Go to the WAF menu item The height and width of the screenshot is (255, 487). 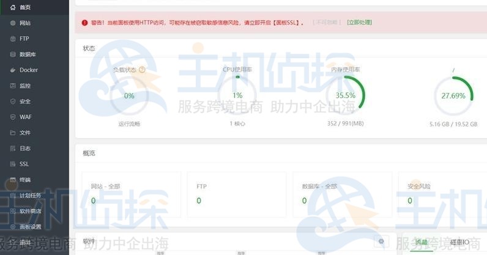24,117
